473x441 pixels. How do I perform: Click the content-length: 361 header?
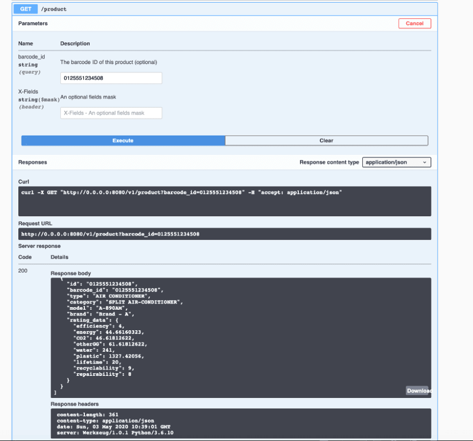(x=88, y=415)
